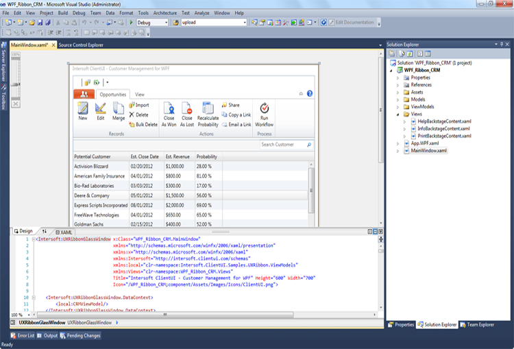Click the Merge records ribbon icon

(x=119, y=108)
